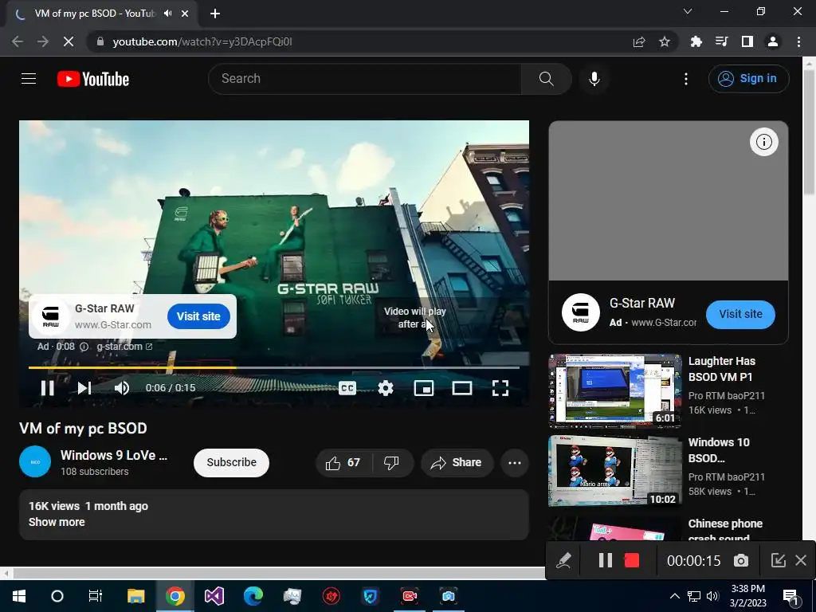This screenshot has height=612, width=816.
Task: Open the YouTube hamburger guide menu
Action: tap(29, 79)
